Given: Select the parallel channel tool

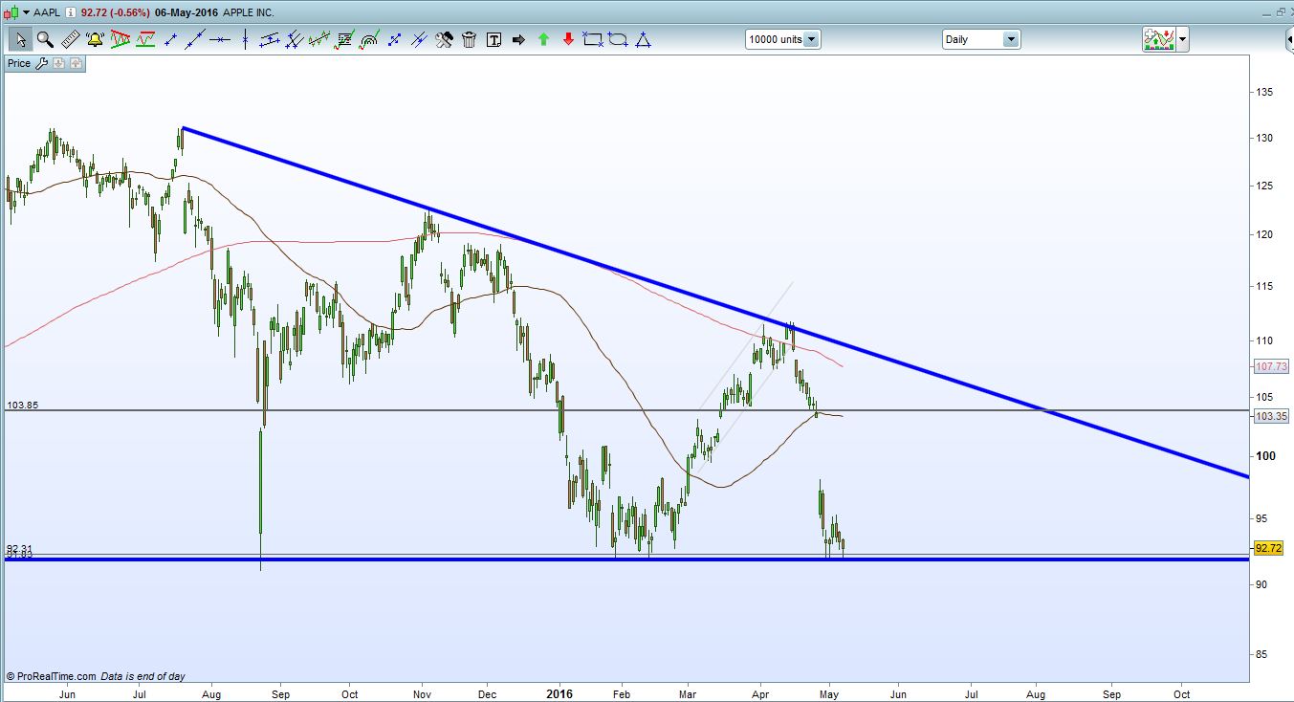Looking at the screenshot, I should (x=270, y=40).
